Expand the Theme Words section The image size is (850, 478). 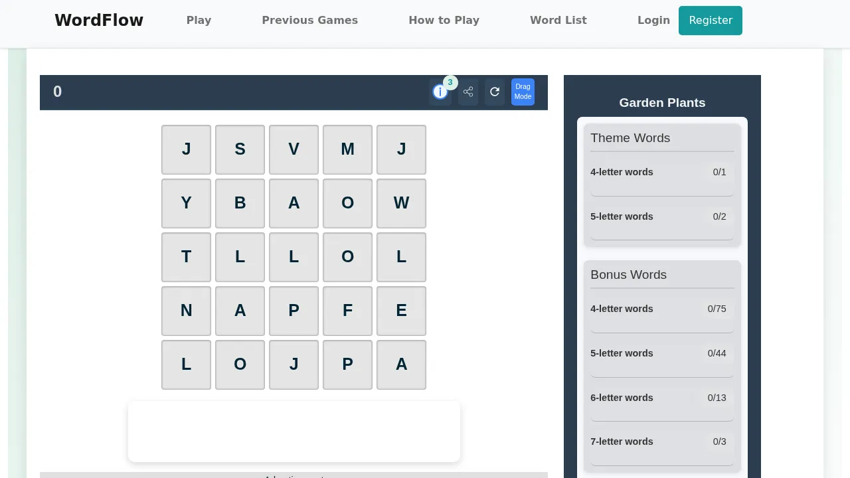pyautogui.click(x=630, y=138)
